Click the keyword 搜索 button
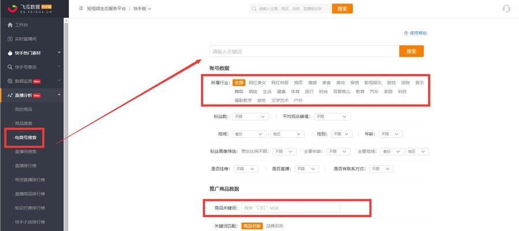The width and height of the screenshot is (519, 231). (412, 51)
